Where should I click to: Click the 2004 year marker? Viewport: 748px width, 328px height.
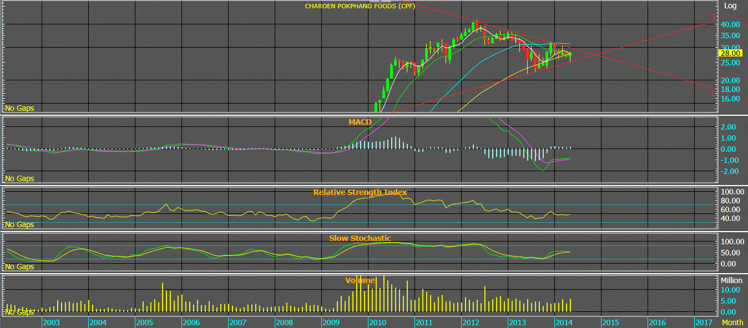pyautogui.click(x=98, y=322)
